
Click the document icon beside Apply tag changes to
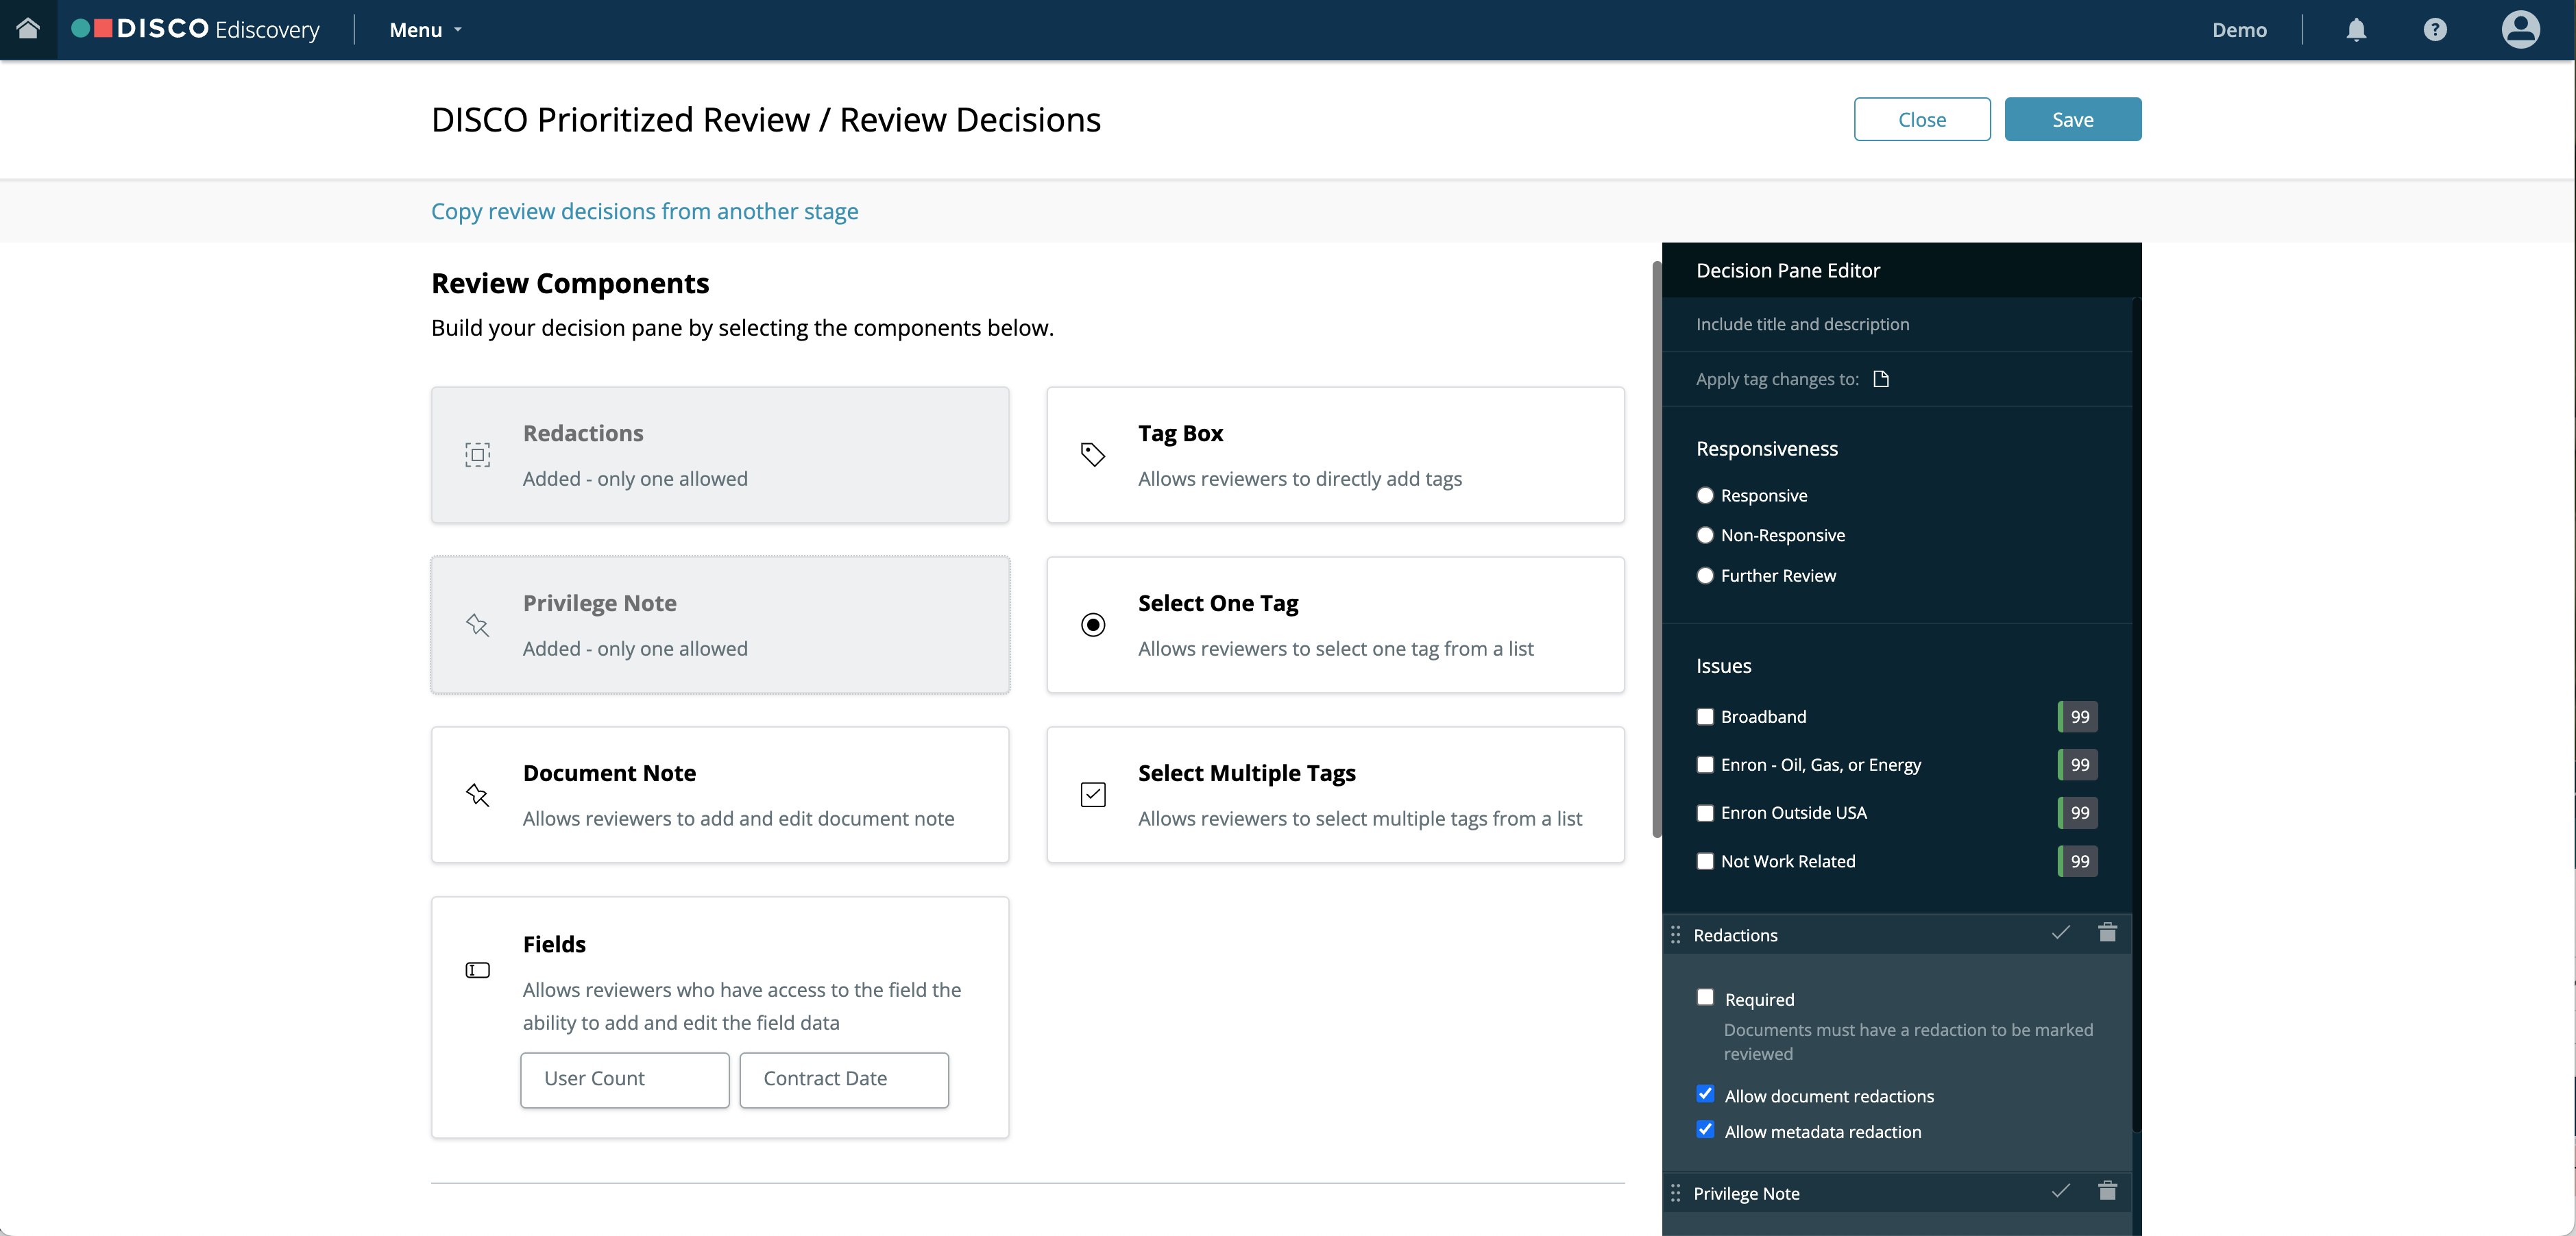tap(1881, 379)
